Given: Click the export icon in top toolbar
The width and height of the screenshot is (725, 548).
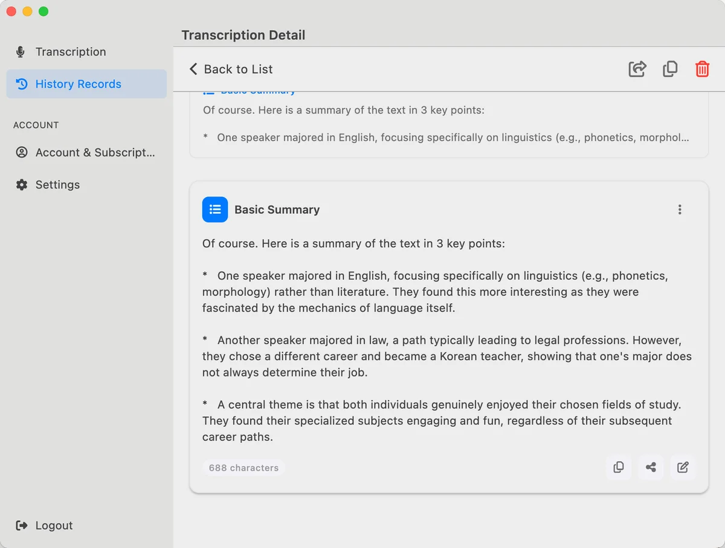Looking at the screenshot, I should 637,69.
